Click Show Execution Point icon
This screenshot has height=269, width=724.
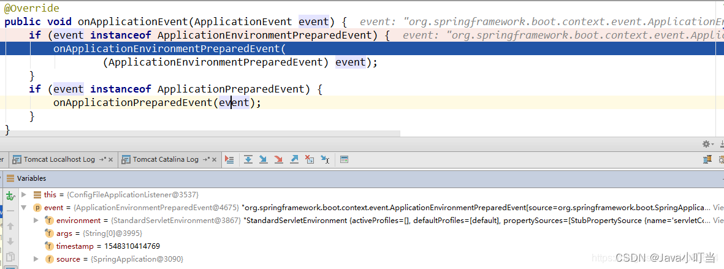pos(229,160)
